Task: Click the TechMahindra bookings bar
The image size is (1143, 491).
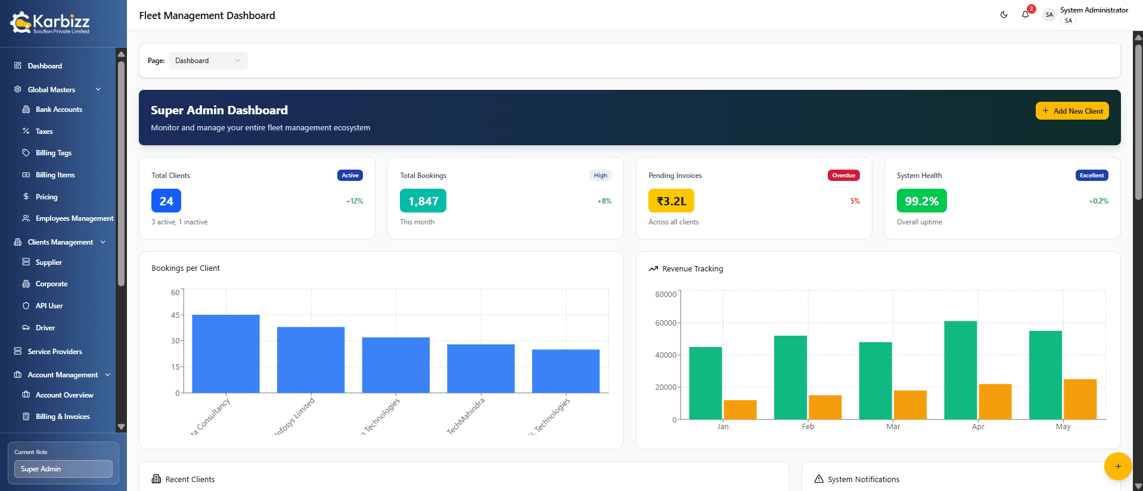Action: 481,368
